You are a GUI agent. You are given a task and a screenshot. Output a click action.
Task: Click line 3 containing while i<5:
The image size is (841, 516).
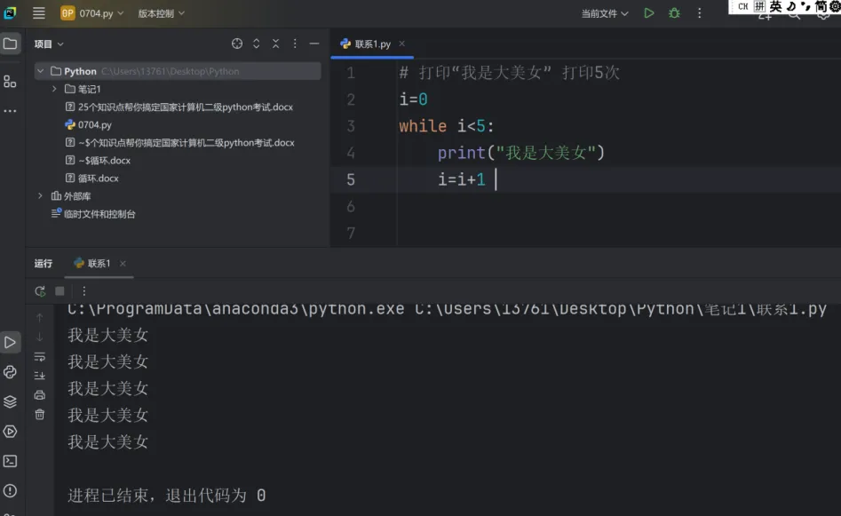pos(446,126)
